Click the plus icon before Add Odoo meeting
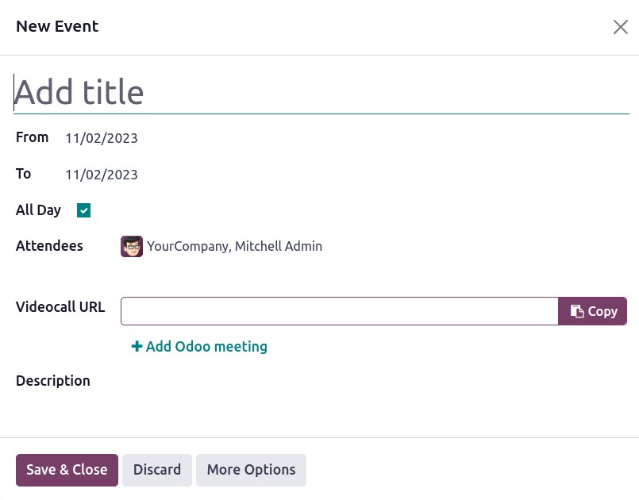This screenshot has height=500, width=639. tap(137, 346)
